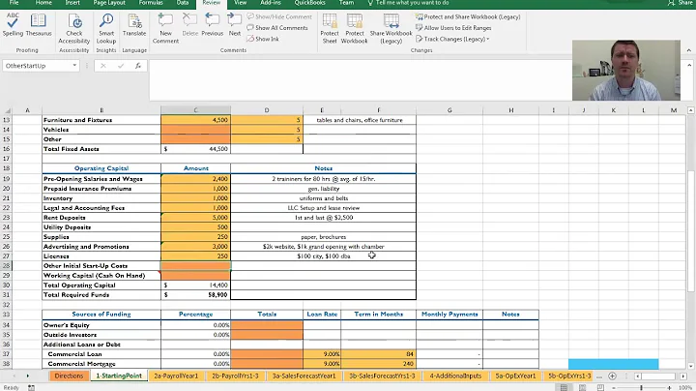Viewport: 696px width, 391px height.
Task: Open the 2b-PayrollYrs1-3 sheet tab
Action: coord(235,376)
